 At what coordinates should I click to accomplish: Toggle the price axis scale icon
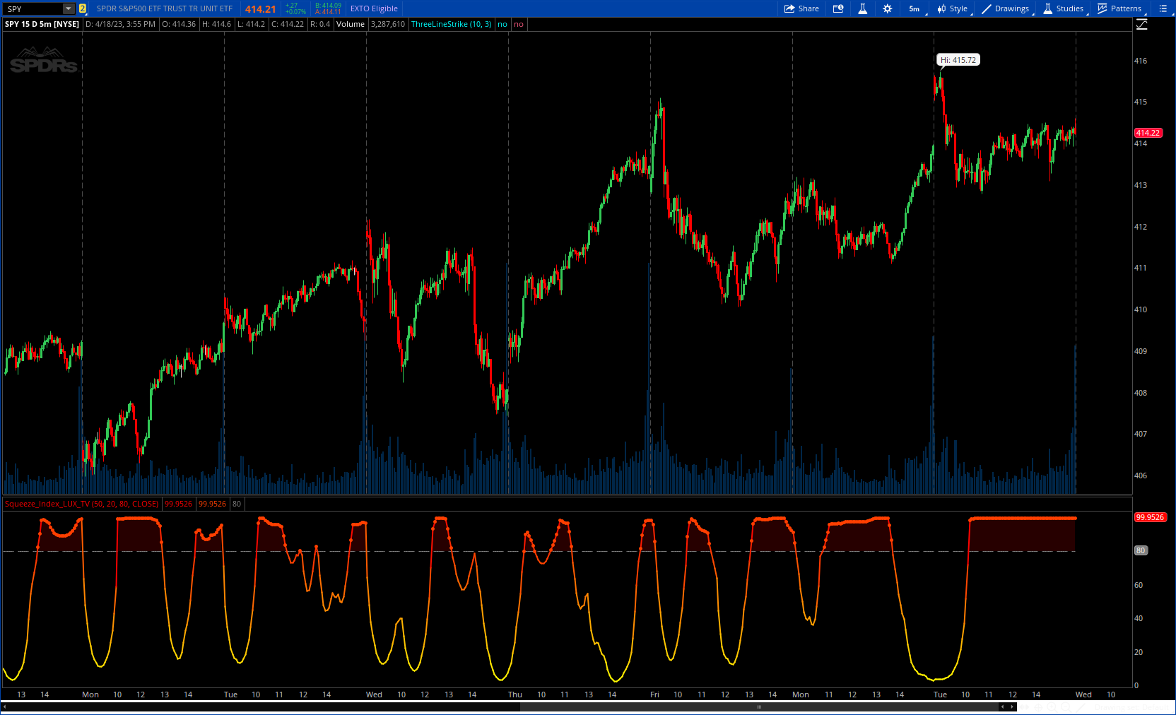pos(1141,24)
